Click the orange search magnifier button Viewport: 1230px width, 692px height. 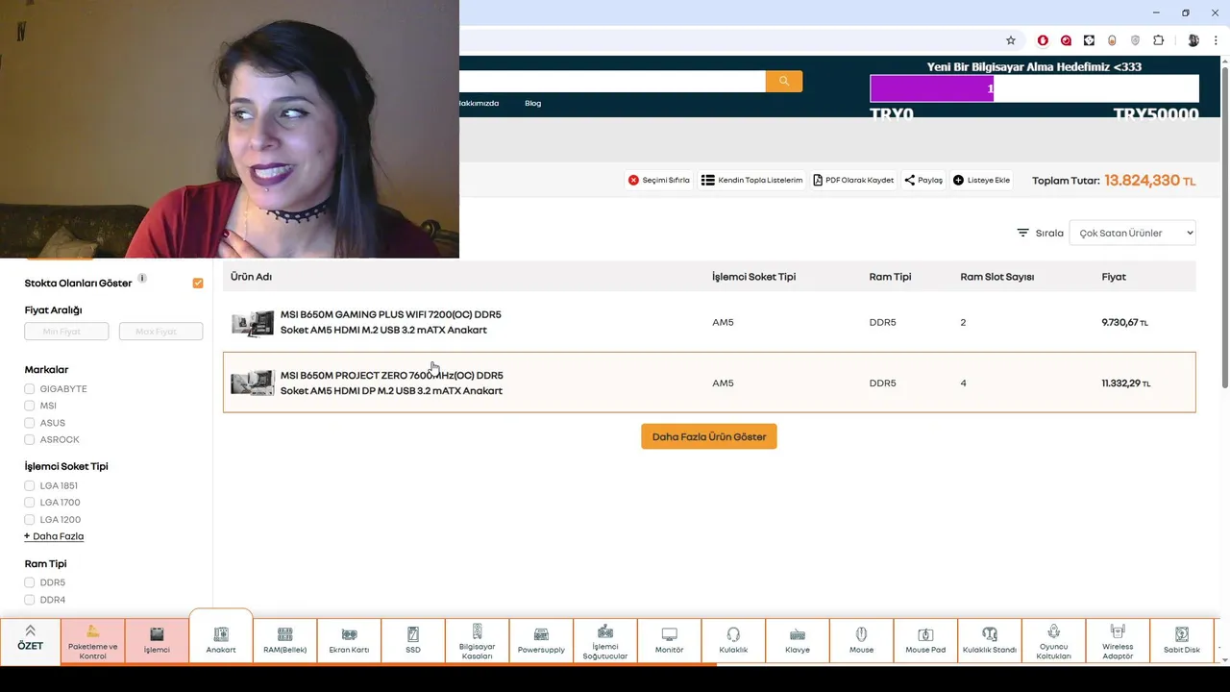[x=784, y=82]
